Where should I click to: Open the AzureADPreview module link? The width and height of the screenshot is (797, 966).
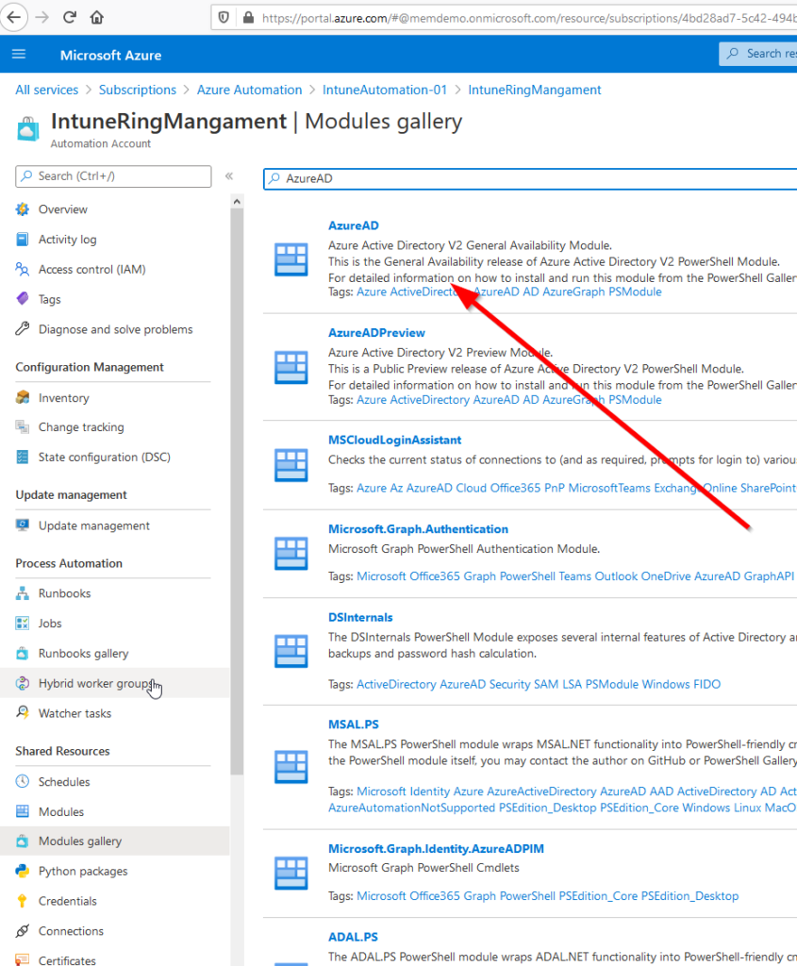(x=376, y=333)
